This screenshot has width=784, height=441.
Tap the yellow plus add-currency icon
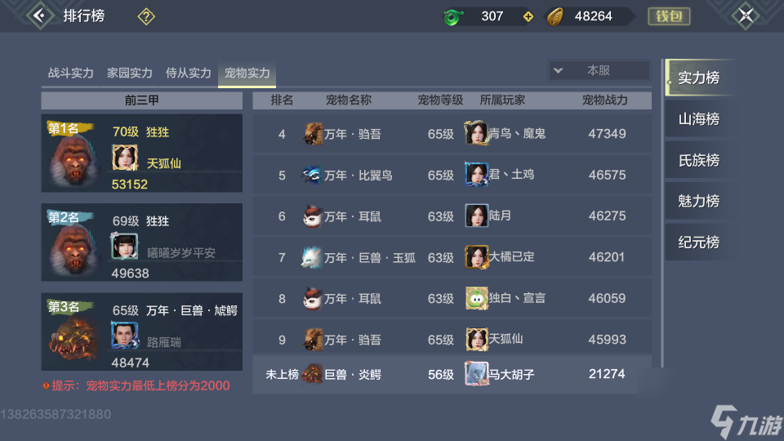528,17
